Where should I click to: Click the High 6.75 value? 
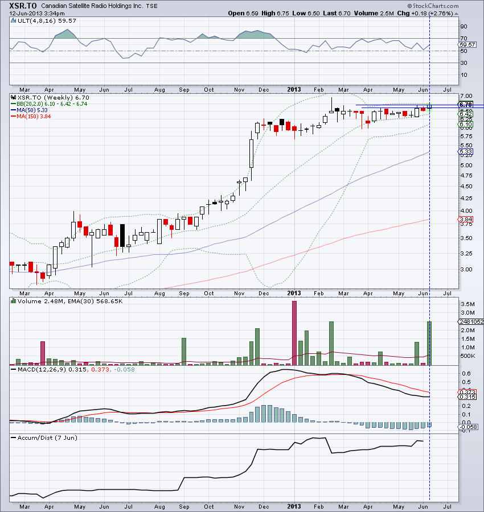pyautogui.click(x=275, y=14)
